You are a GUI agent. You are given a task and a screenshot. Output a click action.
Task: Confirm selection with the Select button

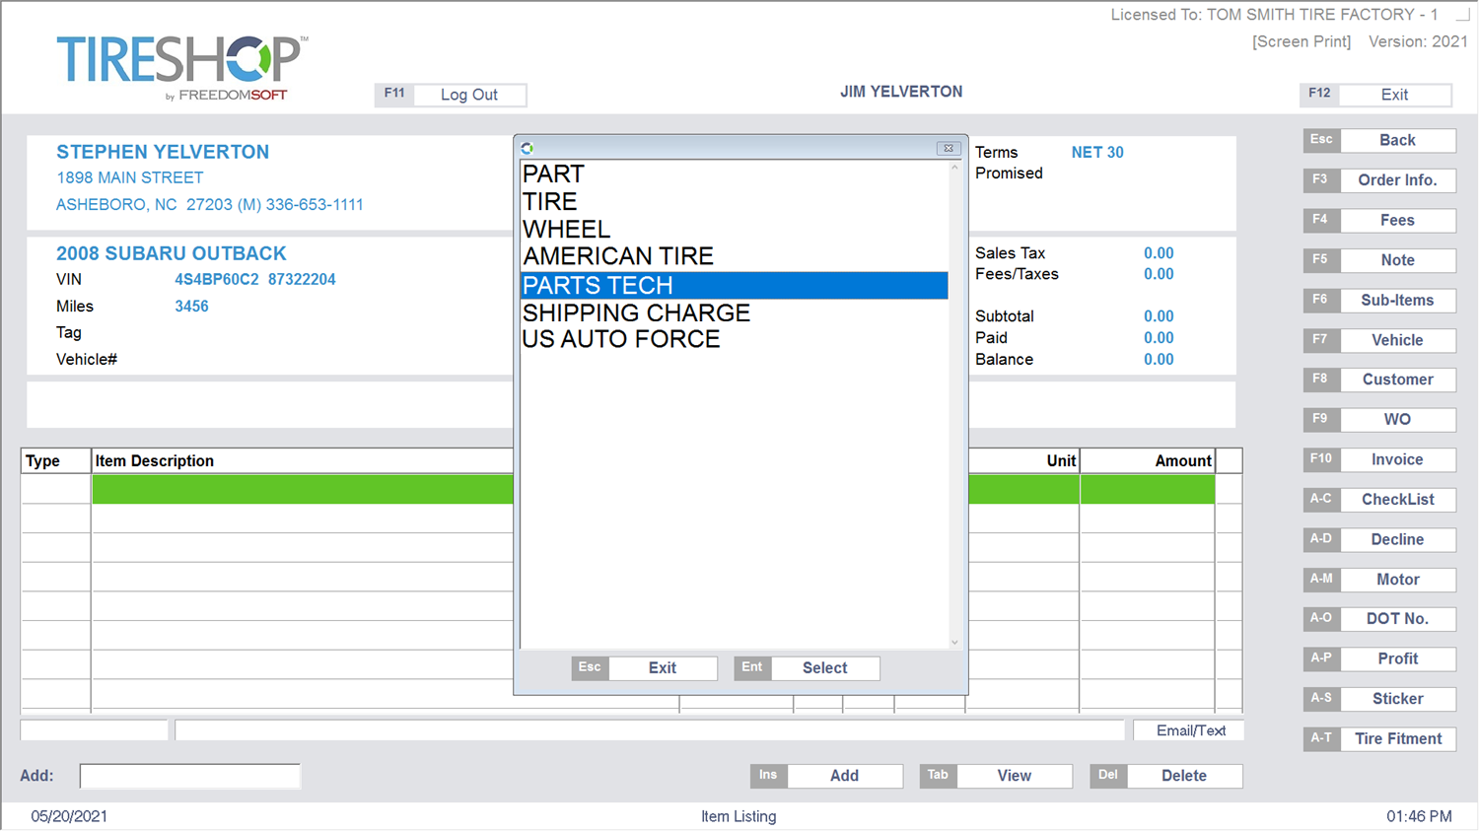click(824, 668)
